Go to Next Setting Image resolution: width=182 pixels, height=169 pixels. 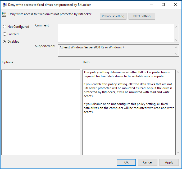click(142, 16)
